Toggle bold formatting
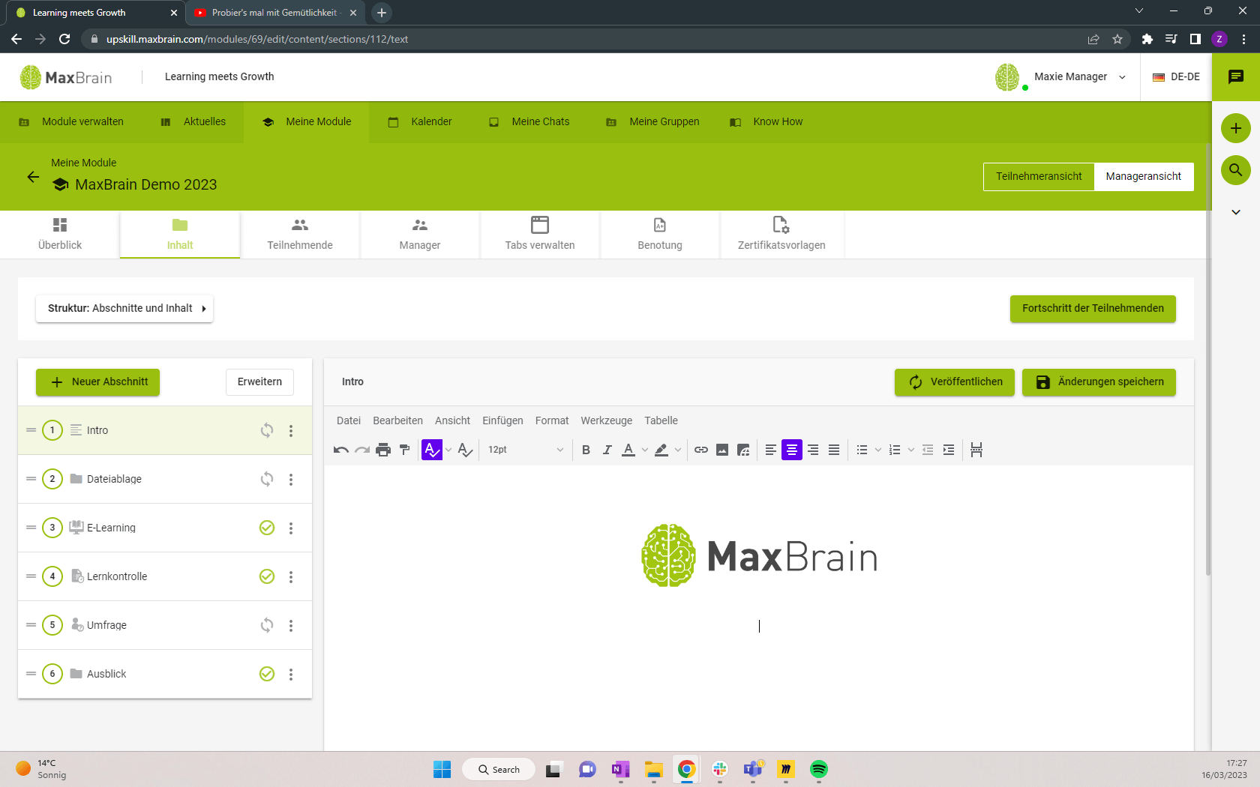Viewport: 1260px width, 787px height. pos(586,450)
